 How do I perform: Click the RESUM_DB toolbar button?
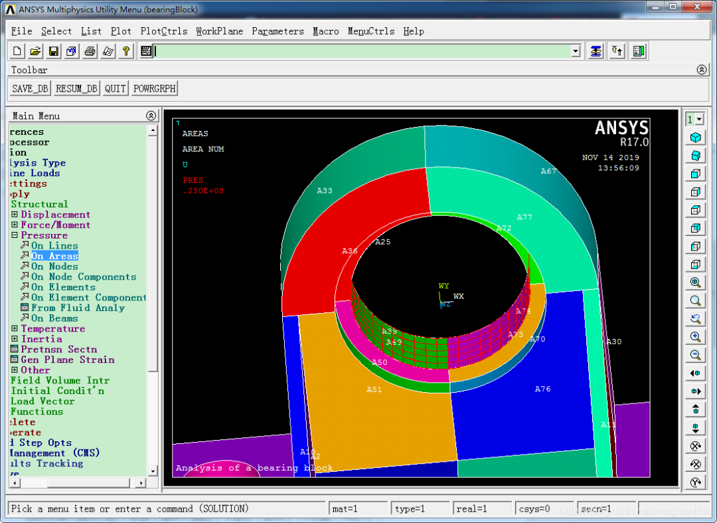pyautogui.click(x=76, y=88)
